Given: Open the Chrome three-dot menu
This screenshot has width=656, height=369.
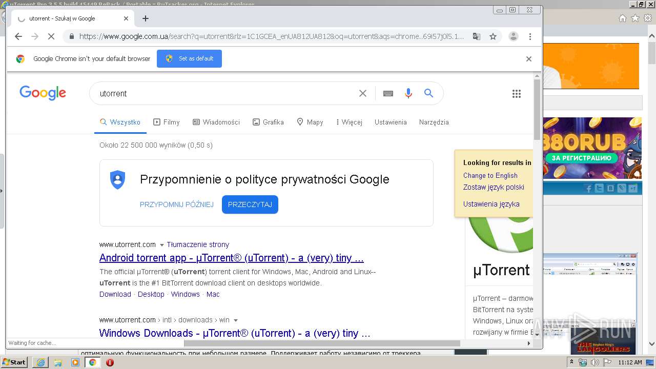Looking at the screenshot, I should pos(530,36).
